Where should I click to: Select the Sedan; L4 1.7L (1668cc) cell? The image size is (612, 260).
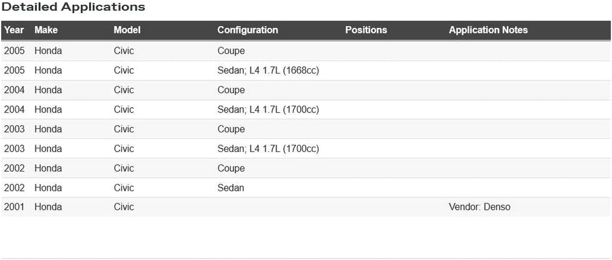(x=268, y=70)
